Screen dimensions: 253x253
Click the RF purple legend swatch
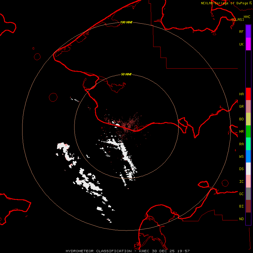[248, 31]
